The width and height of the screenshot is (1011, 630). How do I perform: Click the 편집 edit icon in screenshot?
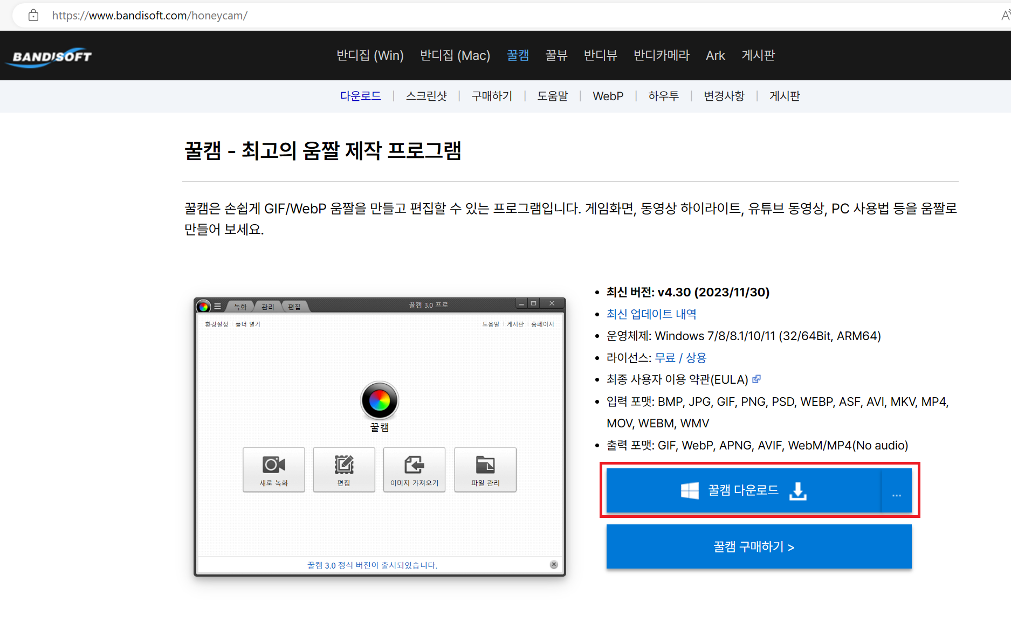tap(344, 465)
